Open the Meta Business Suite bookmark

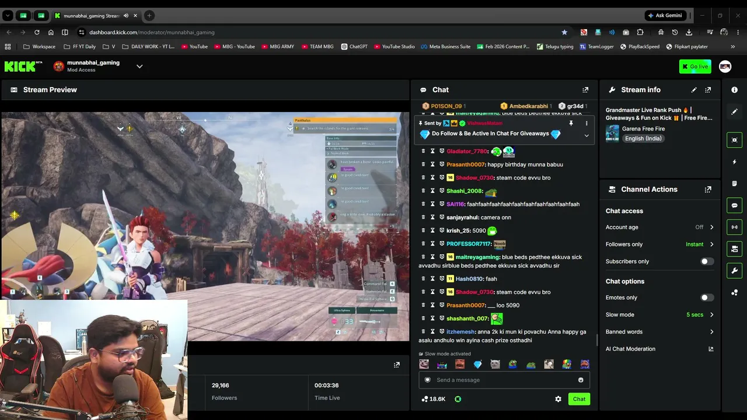pos(445,47)
